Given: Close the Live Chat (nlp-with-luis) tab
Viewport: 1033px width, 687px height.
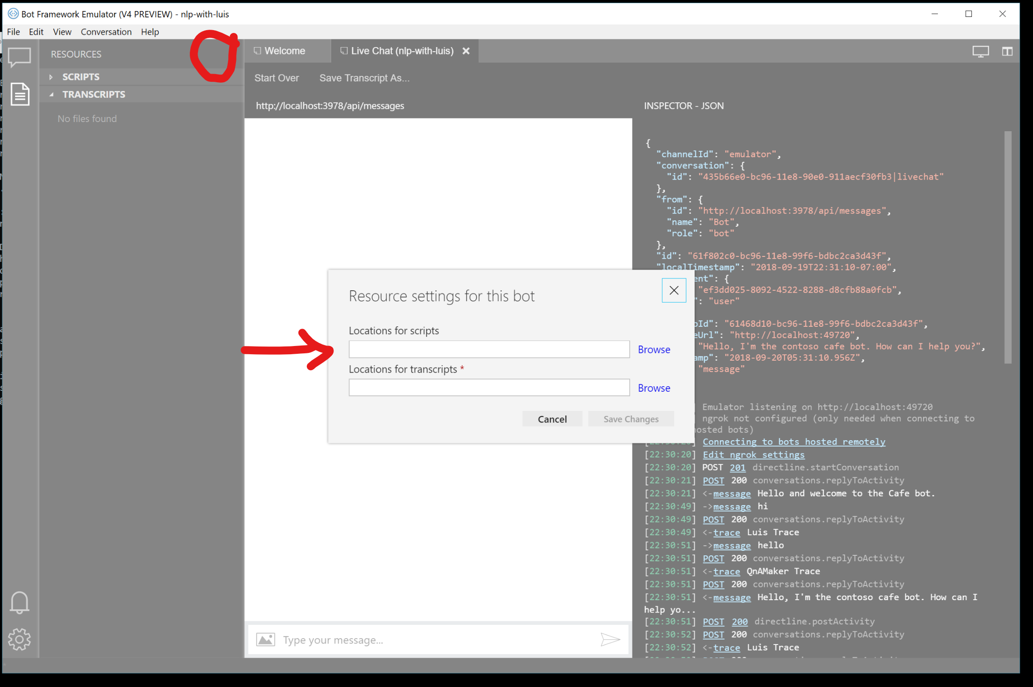Looking at the screenshot, I should tap(466, 51).
